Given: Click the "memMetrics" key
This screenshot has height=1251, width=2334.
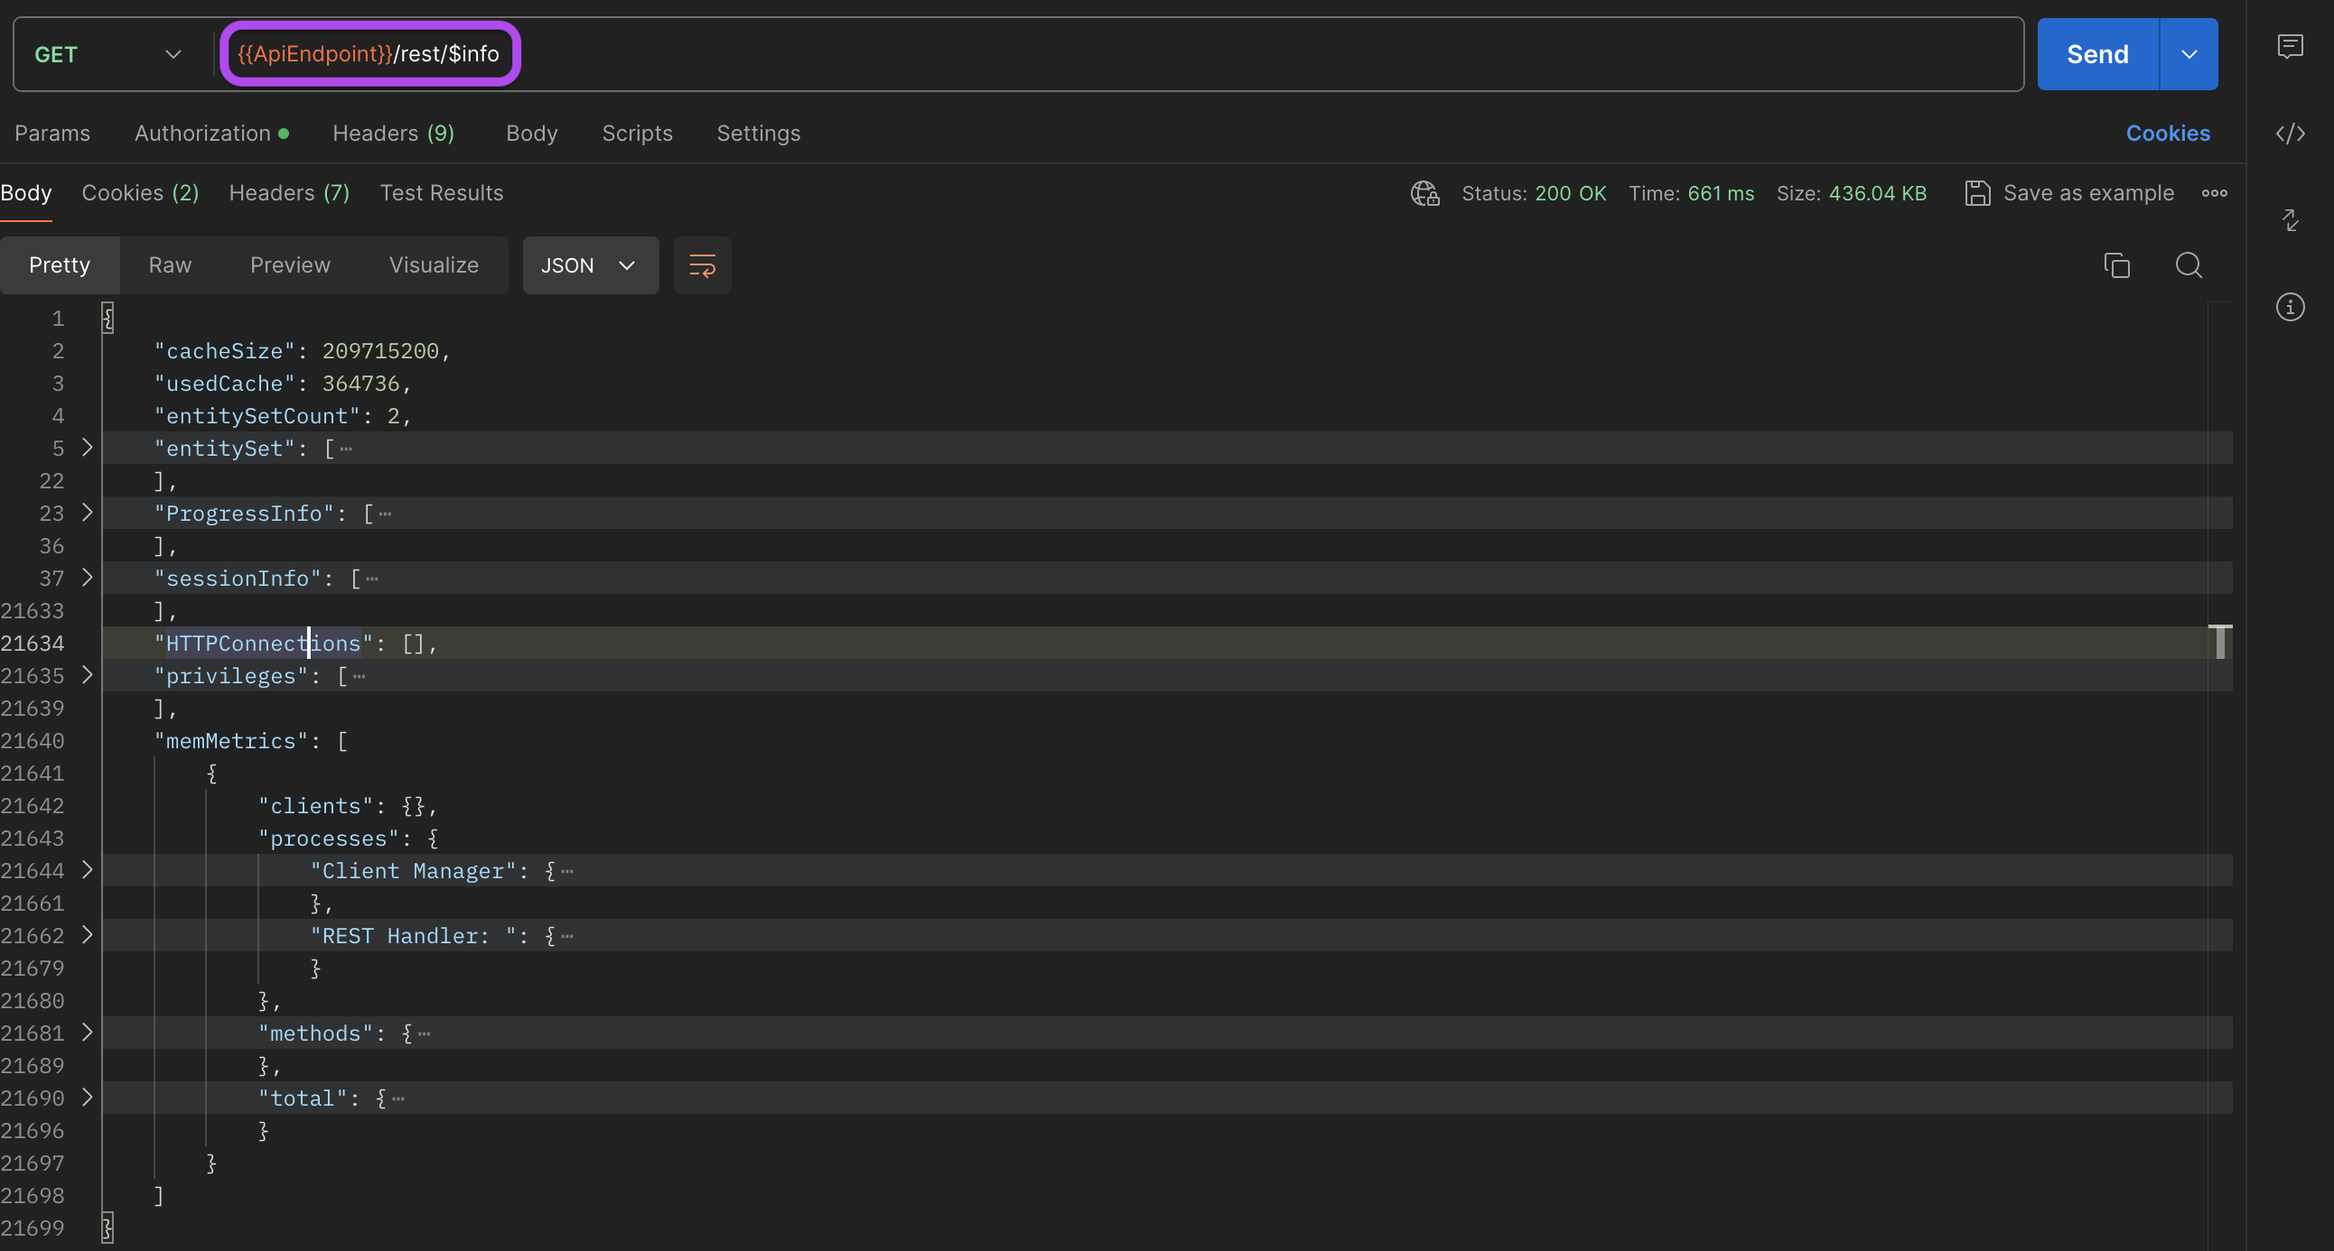Looking at the screenshot, I should (x=231, y=740).
